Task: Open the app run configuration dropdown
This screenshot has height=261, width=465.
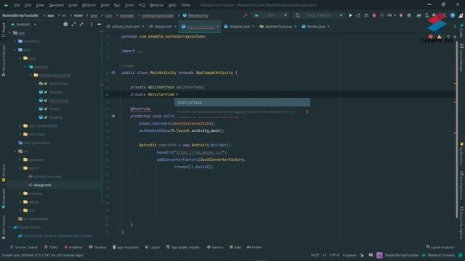Action: (270, 15)
